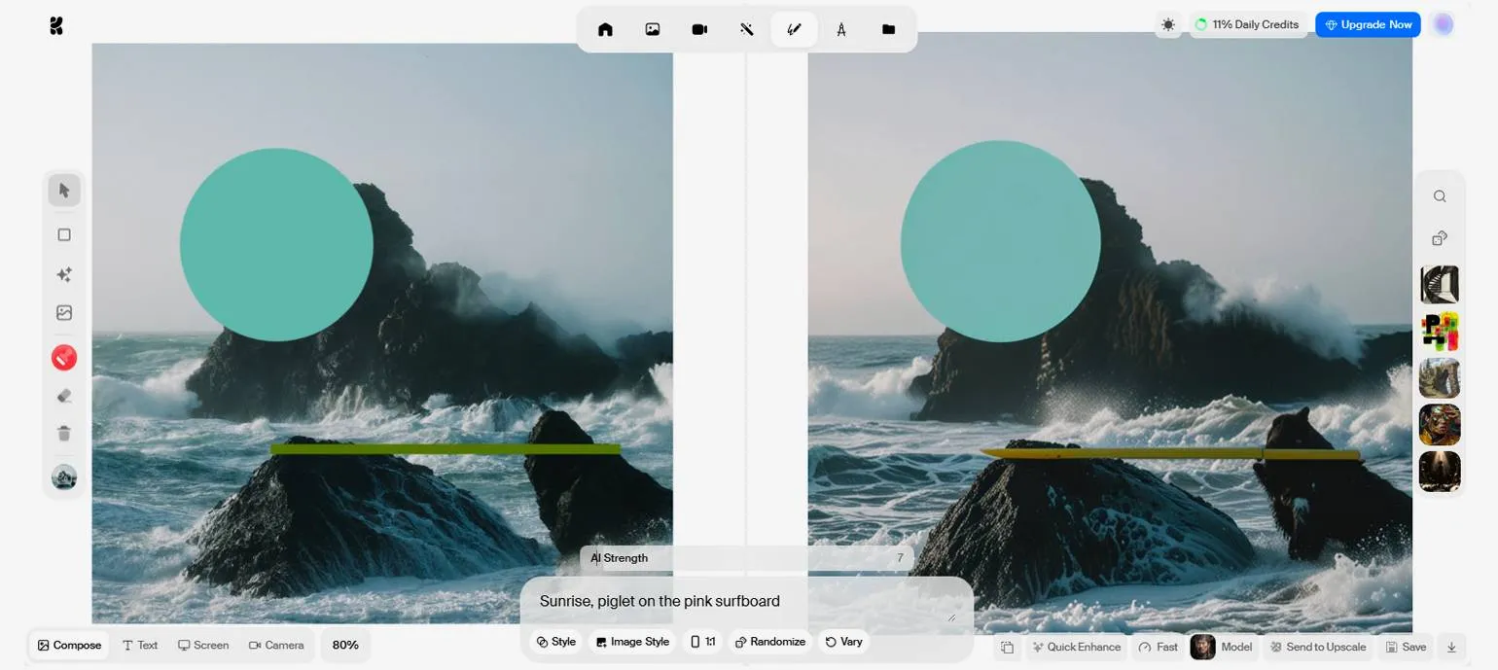Open the video generation icon in top bar

click(x=699, y=29)
